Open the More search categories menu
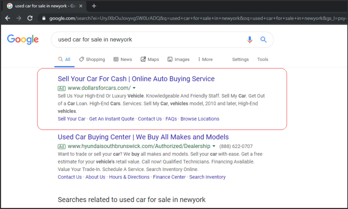Image resolution: width=348 pixels, height=209 pixels. tap(205, 59)
